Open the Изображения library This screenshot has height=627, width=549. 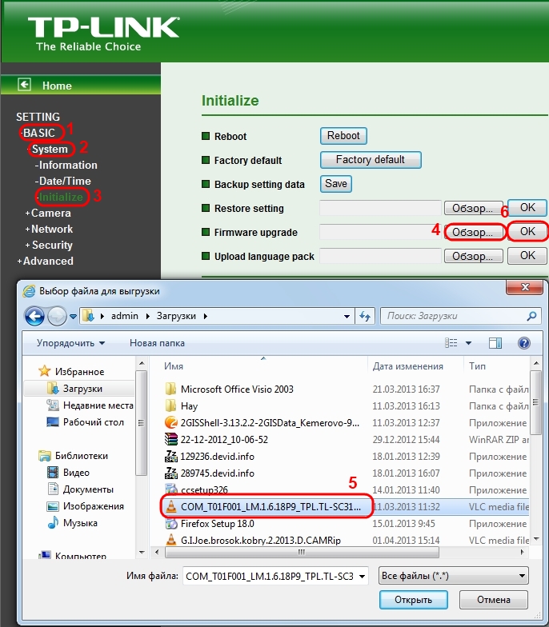tap(85, 505)
